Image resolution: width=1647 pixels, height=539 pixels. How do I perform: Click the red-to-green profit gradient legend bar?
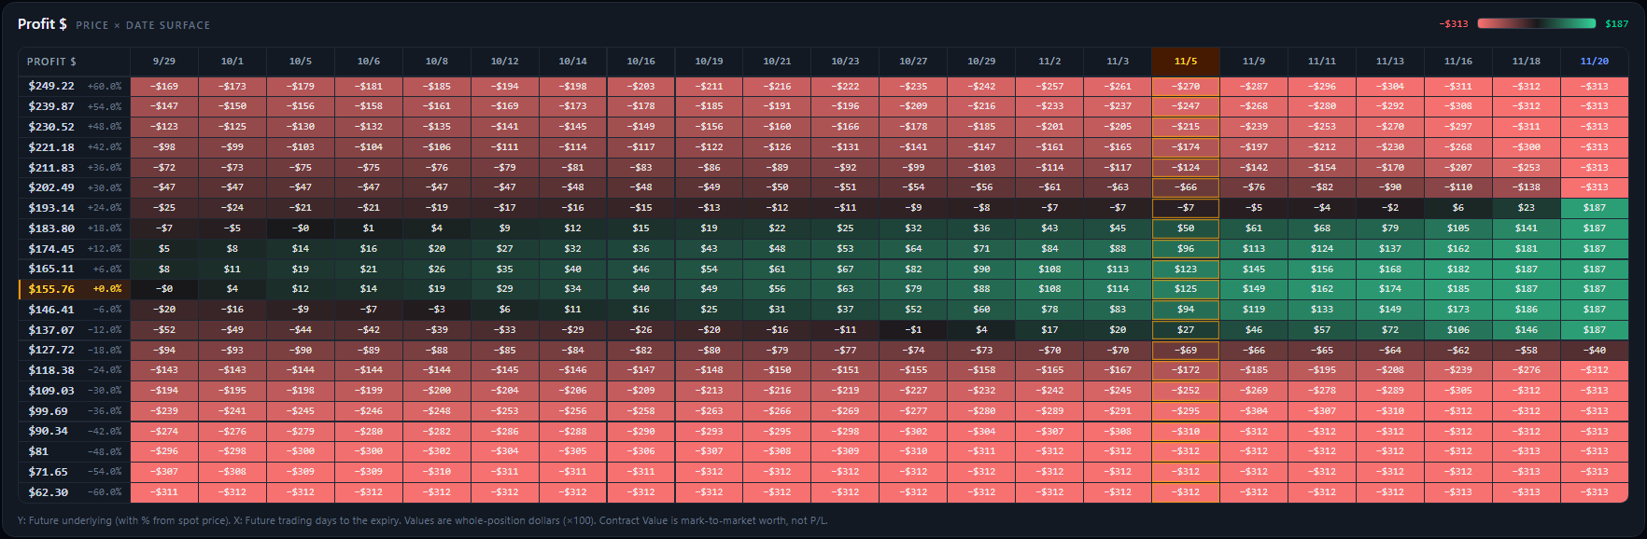[1537, 23]
